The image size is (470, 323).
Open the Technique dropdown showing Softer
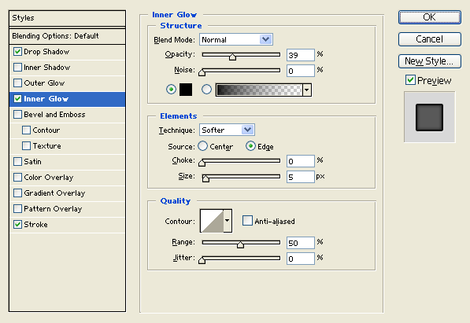[227, 130]
